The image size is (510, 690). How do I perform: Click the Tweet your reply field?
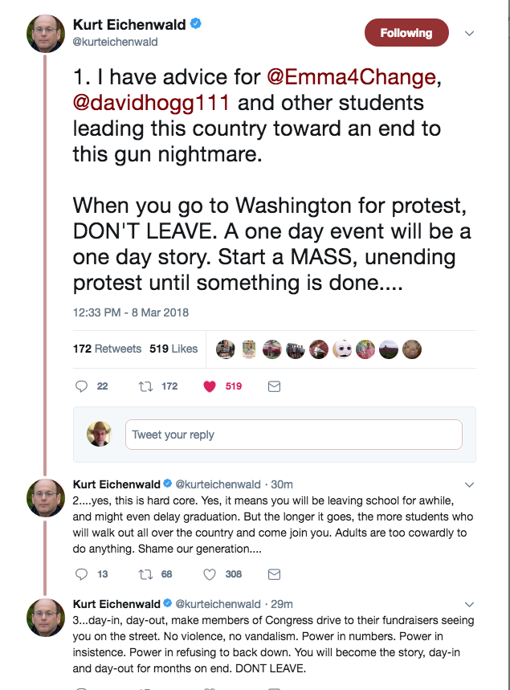(293, 435)
